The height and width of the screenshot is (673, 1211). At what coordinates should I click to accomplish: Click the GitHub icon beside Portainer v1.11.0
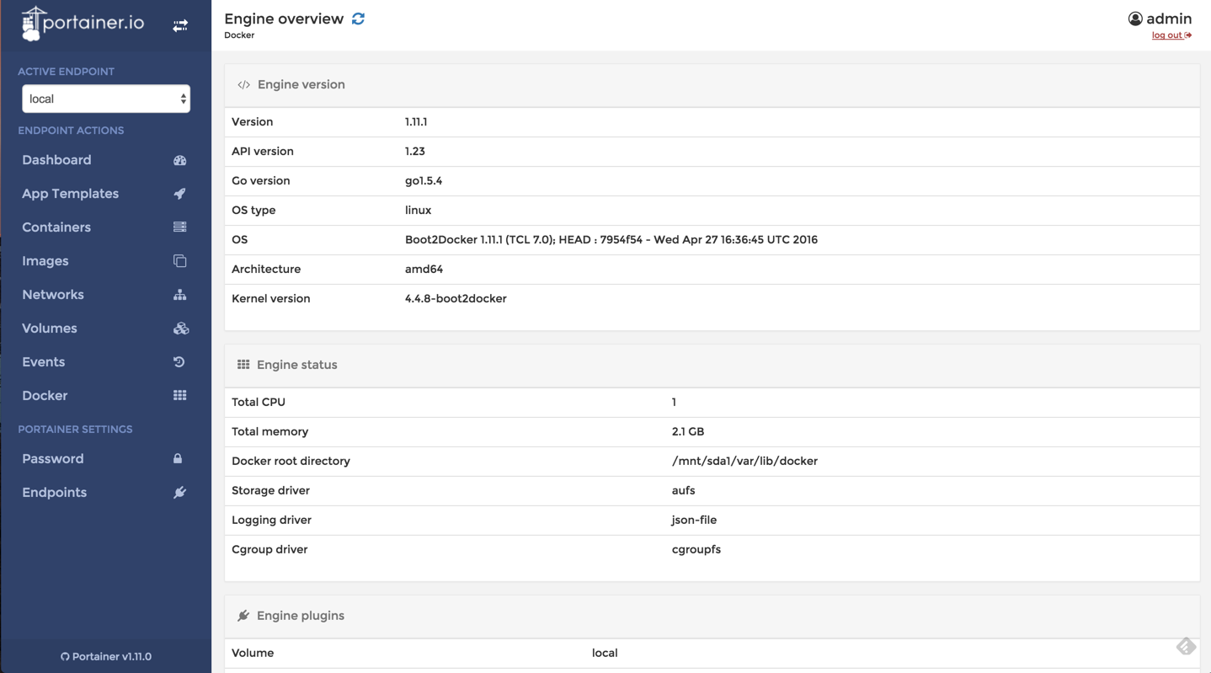point(65,657)
